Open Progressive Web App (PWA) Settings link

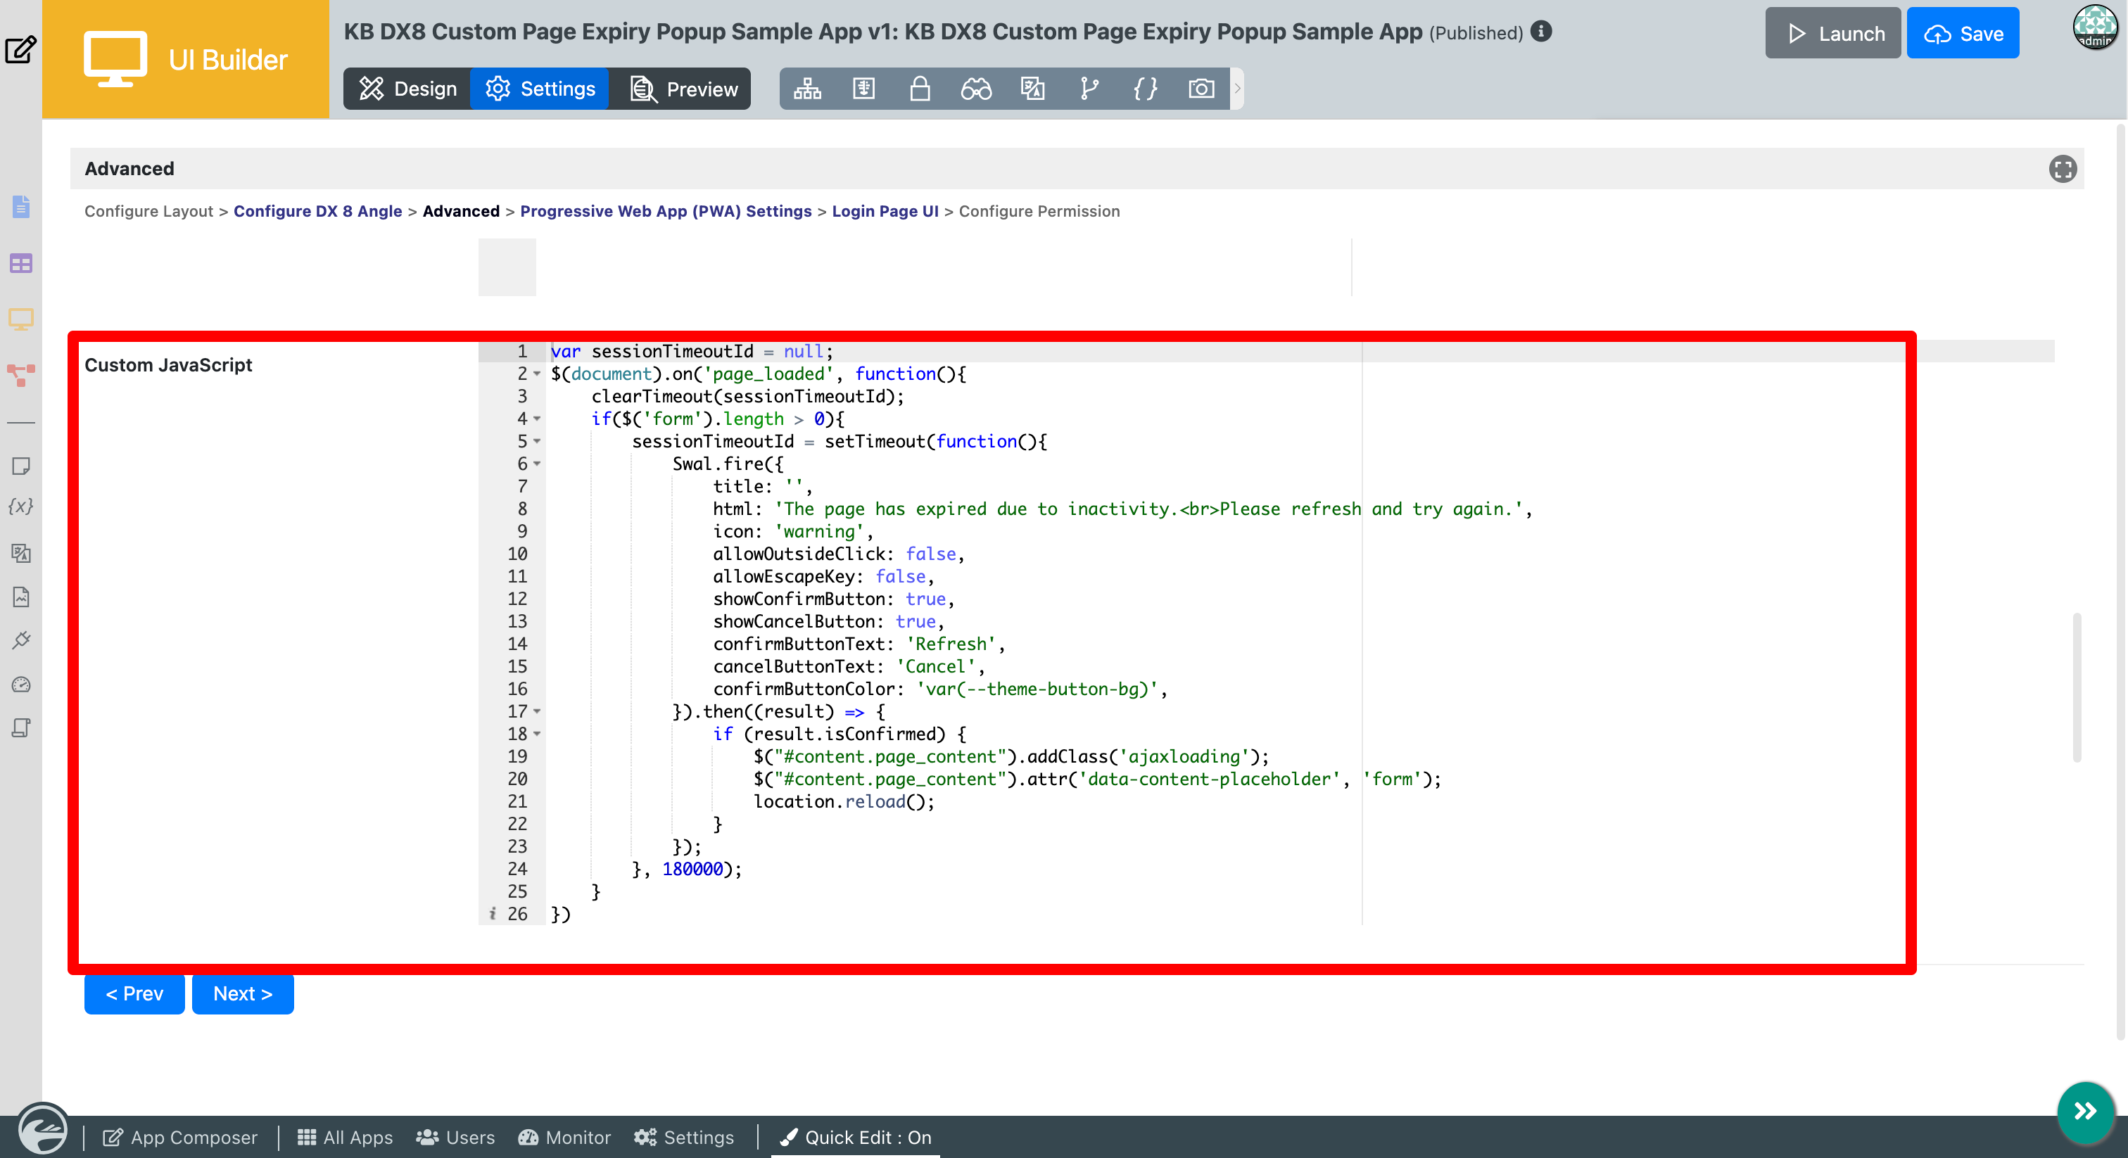(666, 212)
